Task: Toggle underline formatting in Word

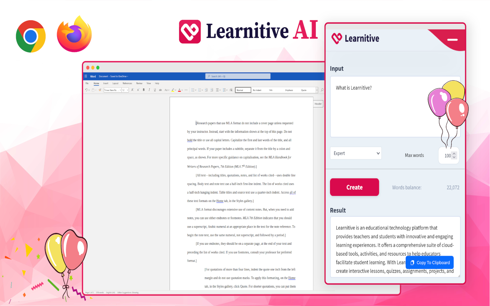Action: click(x=155, y=90)
